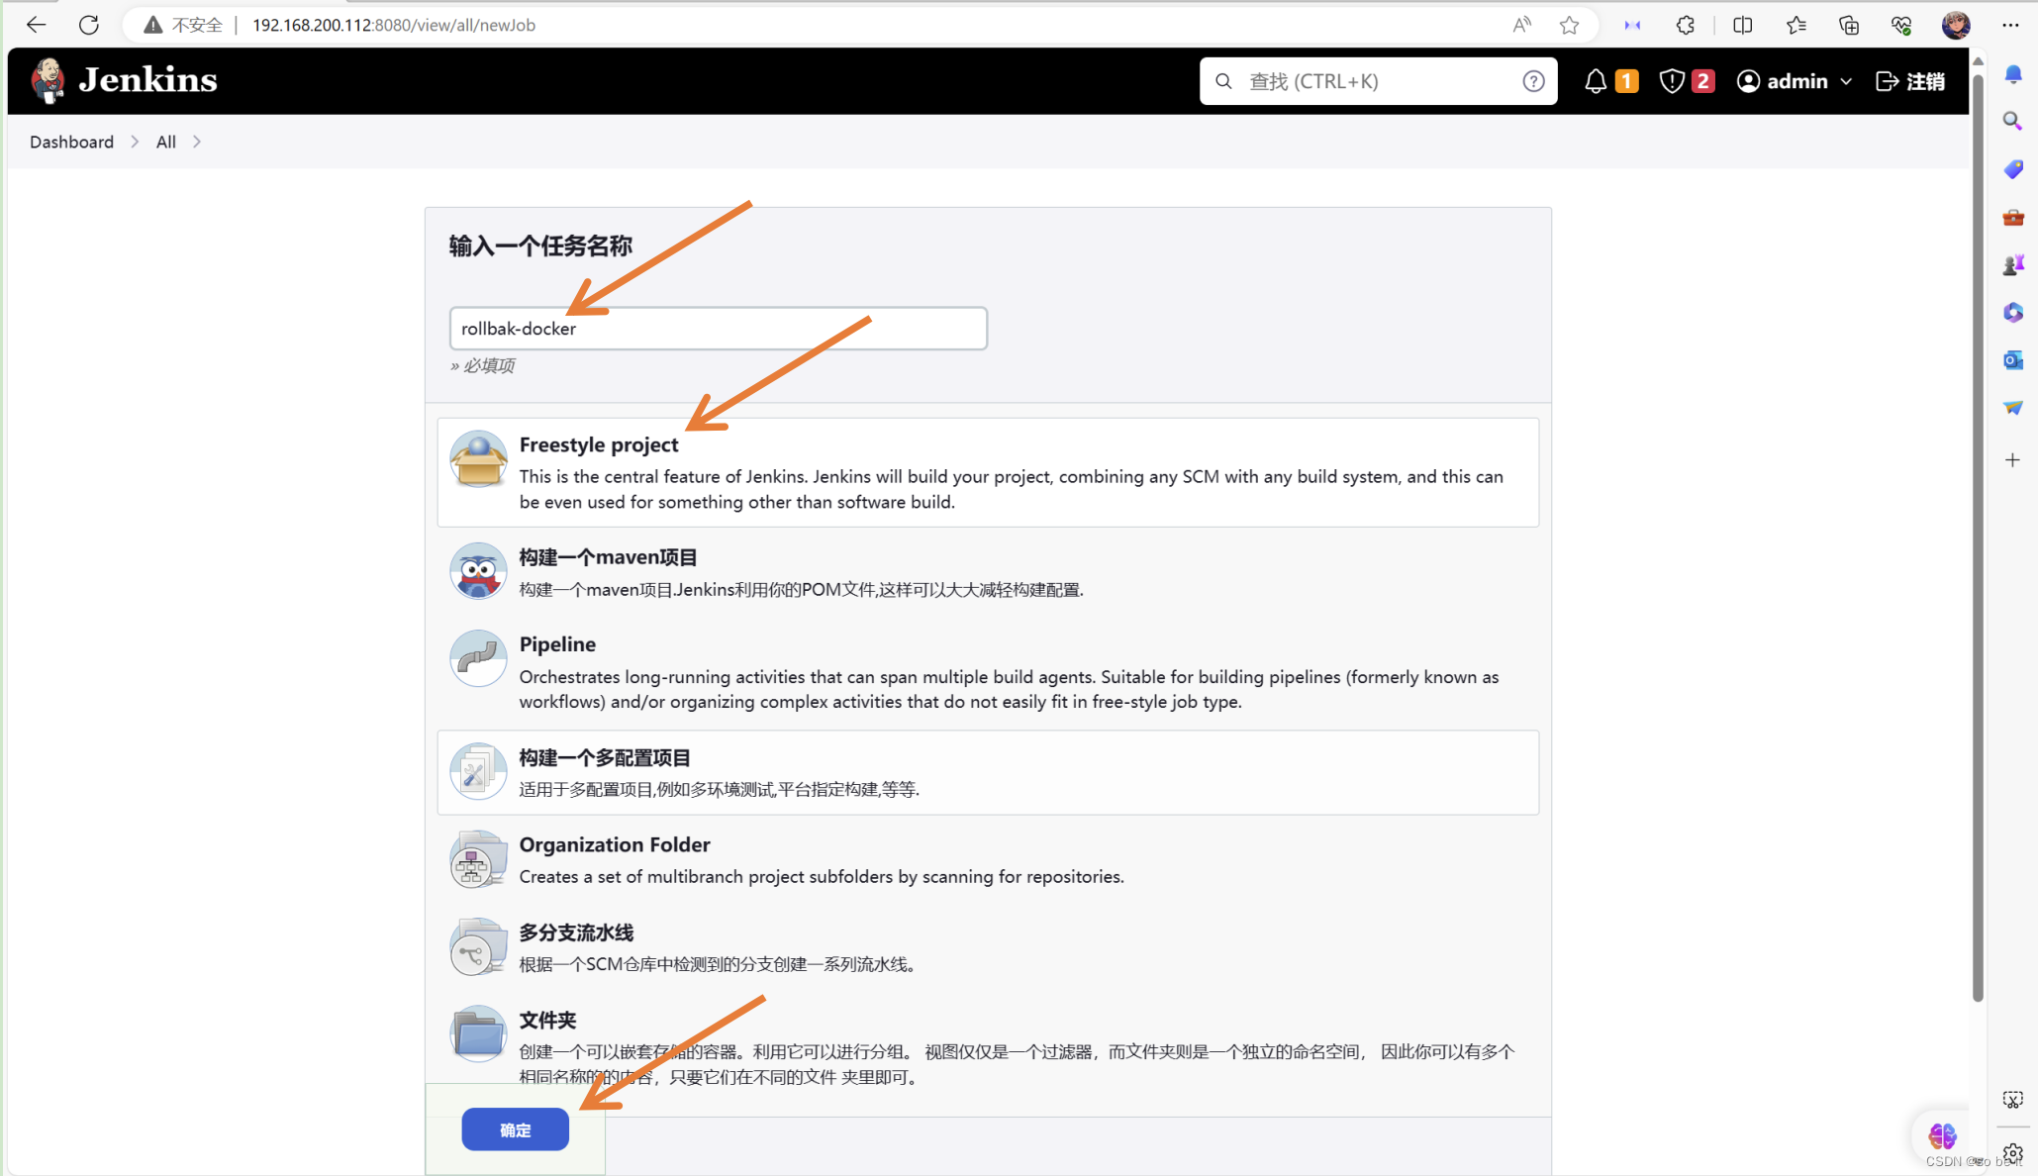
Task: Click the Jenkins search box
Action: 1378,81
